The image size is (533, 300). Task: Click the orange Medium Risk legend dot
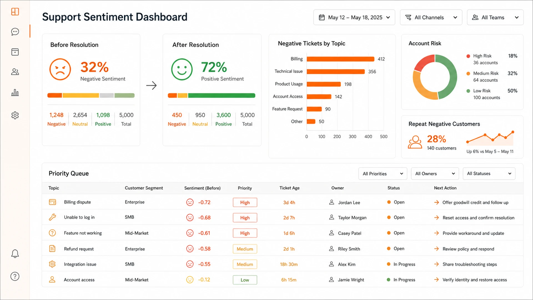[x=468, y=74]
